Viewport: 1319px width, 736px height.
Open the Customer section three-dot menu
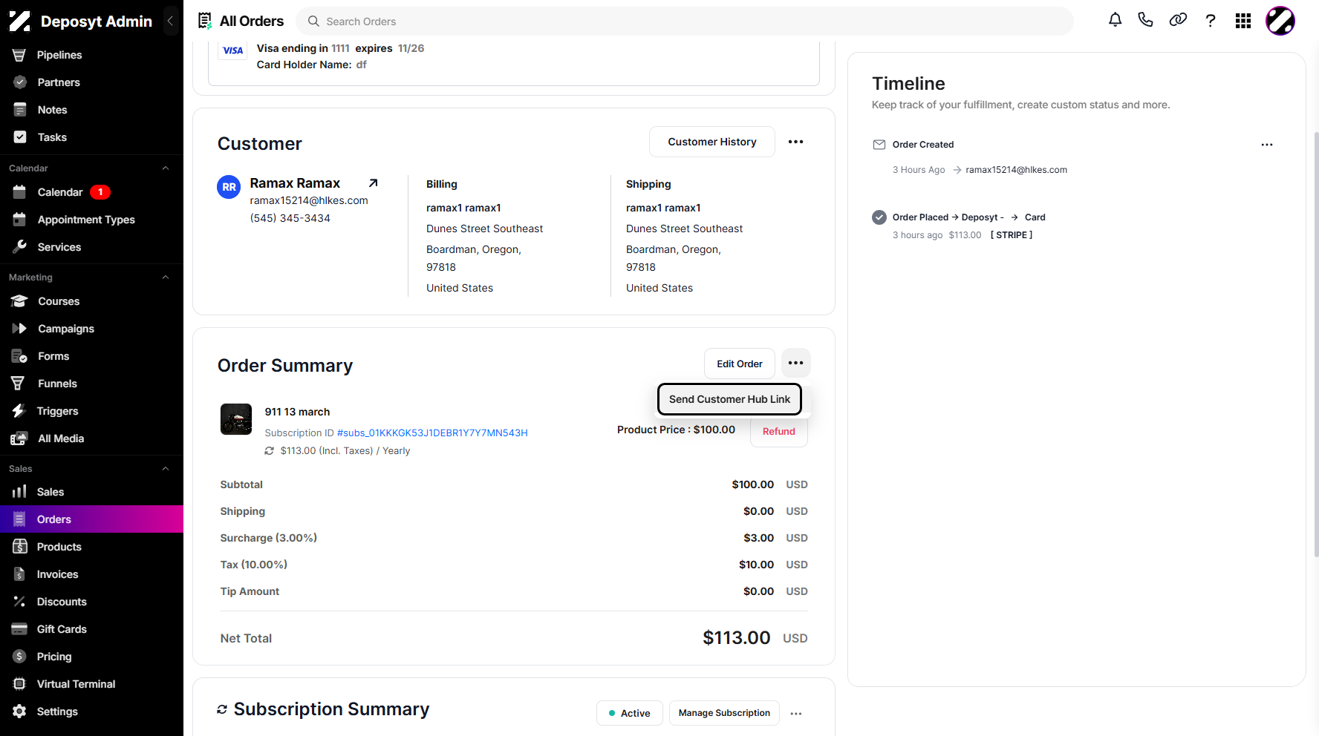point(795,142)
